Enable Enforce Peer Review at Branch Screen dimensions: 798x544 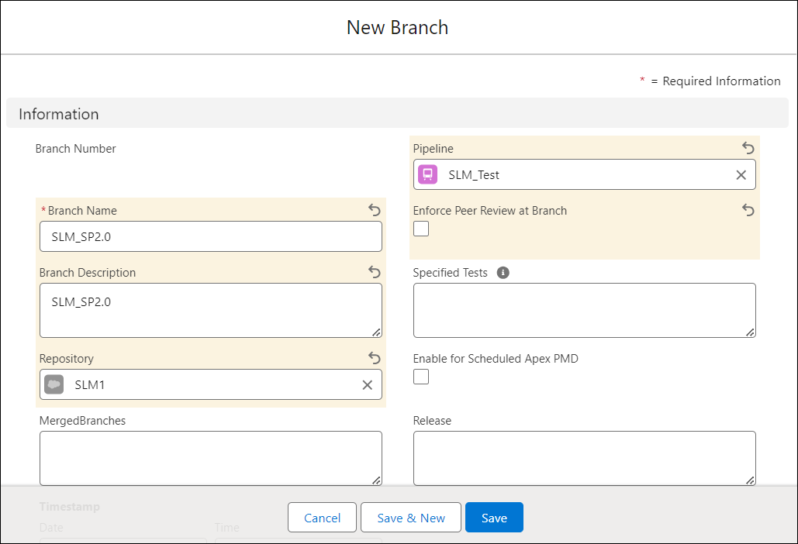(x=420, y=228)
